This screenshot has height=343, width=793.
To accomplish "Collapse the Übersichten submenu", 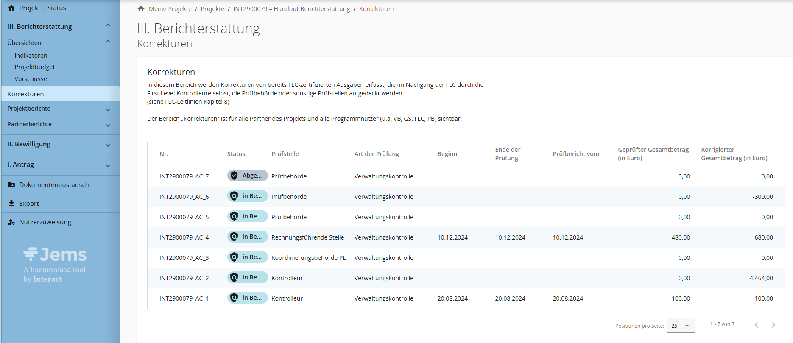I will (108, 42).
